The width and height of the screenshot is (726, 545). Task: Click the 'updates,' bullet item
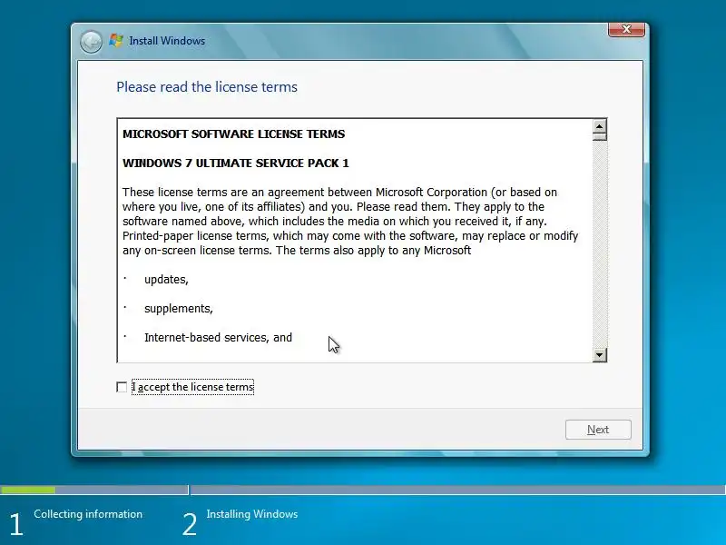(166, 280)
